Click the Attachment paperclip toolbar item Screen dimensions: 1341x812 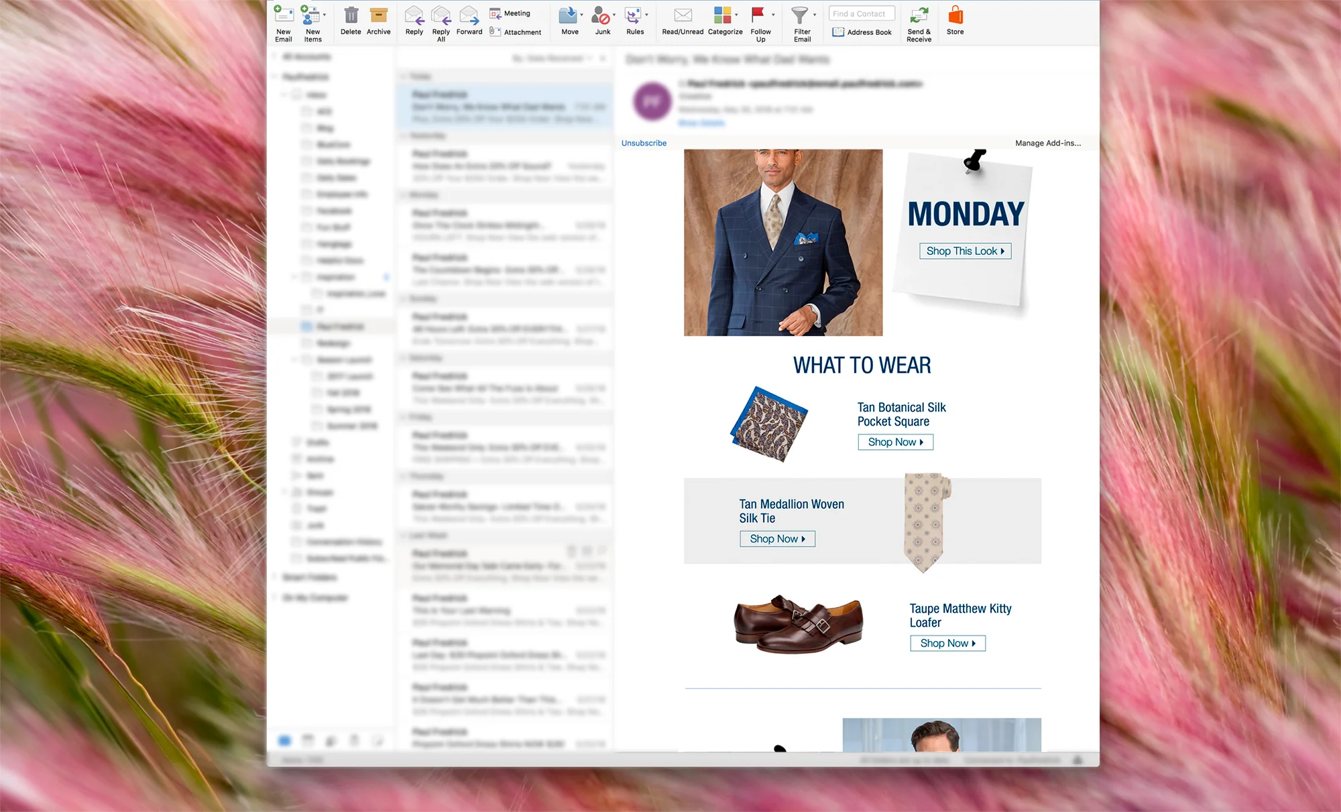(515, 32)
